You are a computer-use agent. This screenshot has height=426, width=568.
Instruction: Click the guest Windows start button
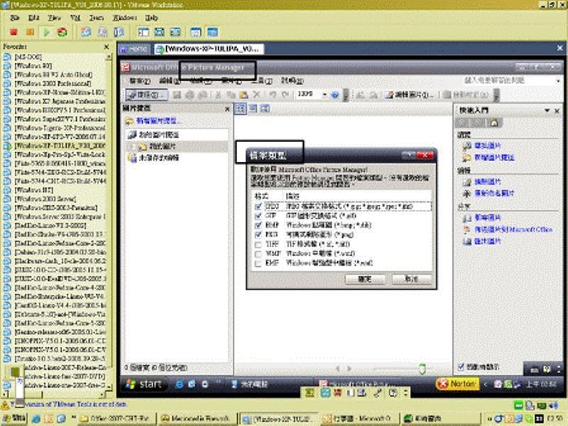point(144,384)
